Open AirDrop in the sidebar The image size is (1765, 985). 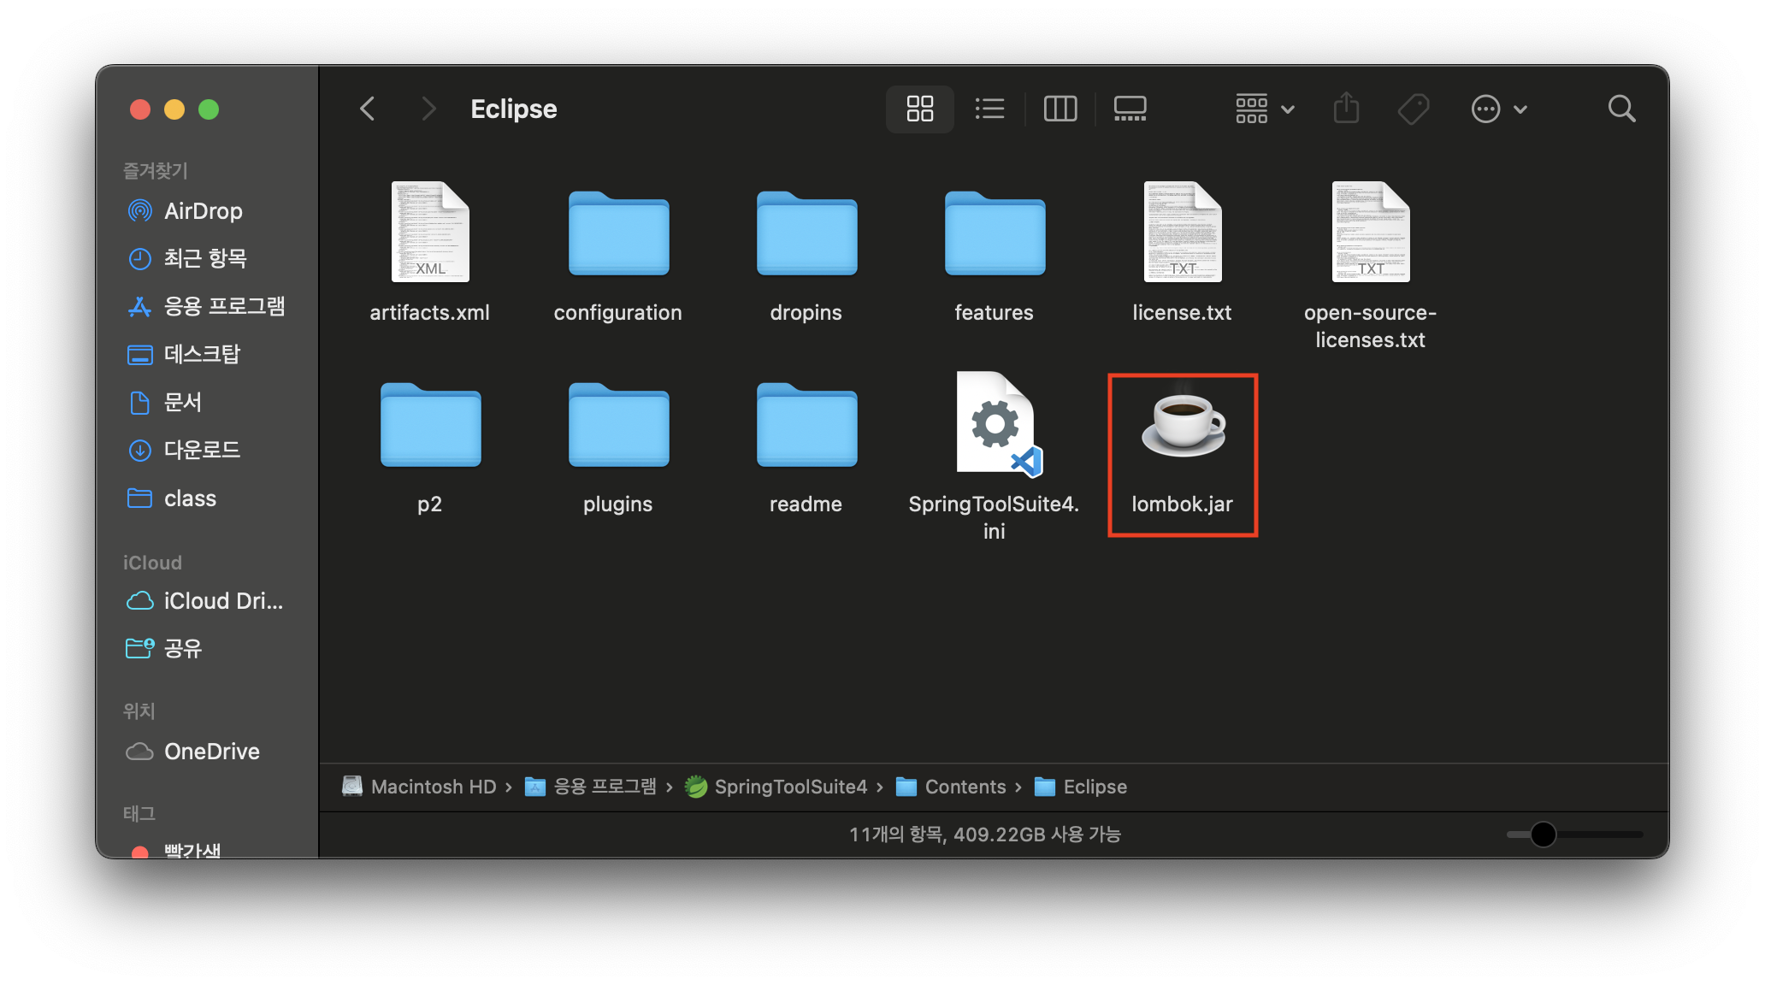coord(203,211)
